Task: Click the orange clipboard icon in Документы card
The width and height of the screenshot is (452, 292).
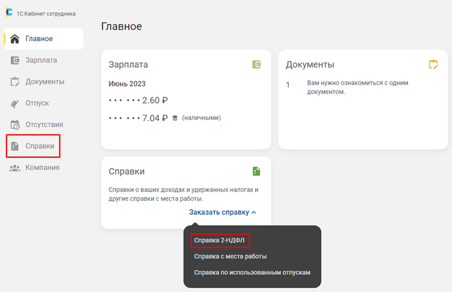Action: coord(433,64)
